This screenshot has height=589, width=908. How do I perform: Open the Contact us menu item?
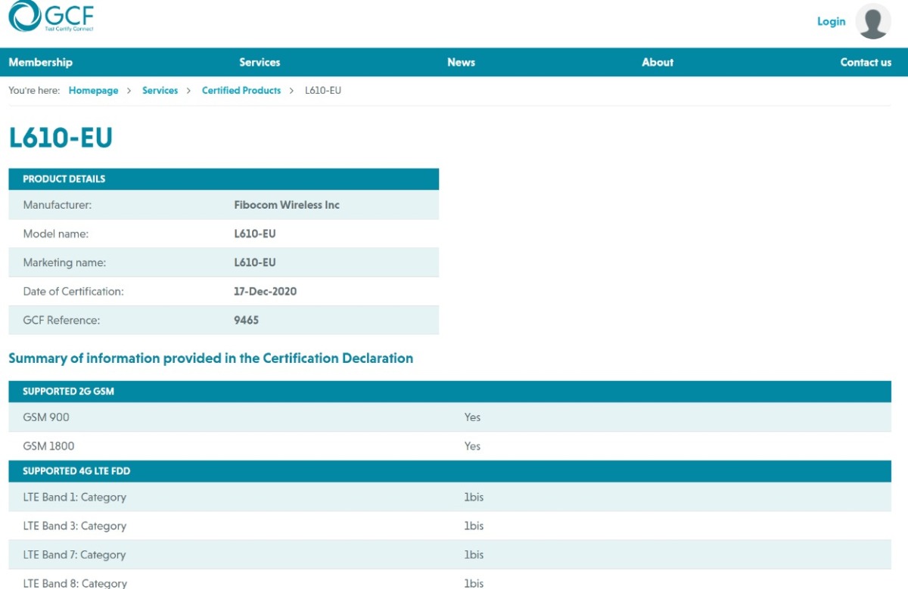click(866, 62)
